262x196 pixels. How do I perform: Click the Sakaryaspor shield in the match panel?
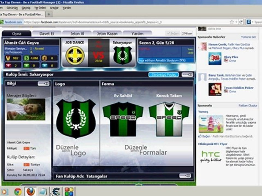pos(123,55)
